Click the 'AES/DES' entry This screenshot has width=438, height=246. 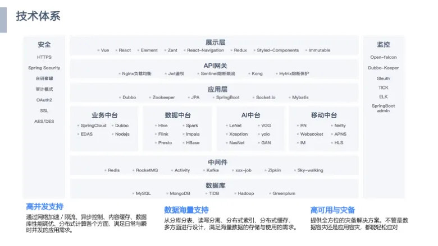click(x=44, y=121)
